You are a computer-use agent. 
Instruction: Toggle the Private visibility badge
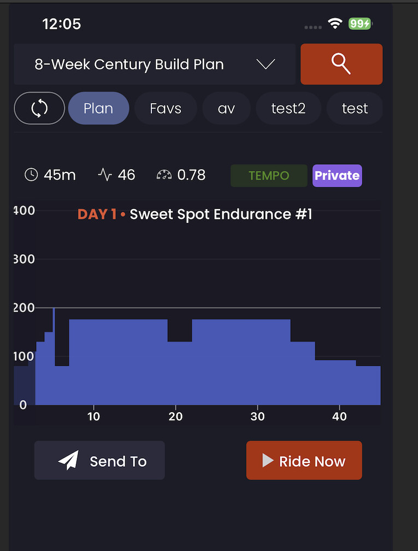(337, 176)
